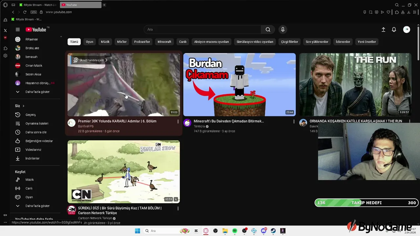Select Aksiyon-macera oyunları chip

point(211,42)
